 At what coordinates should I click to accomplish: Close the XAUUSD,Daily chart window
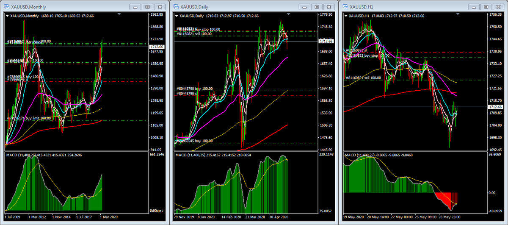pos(330,7)
